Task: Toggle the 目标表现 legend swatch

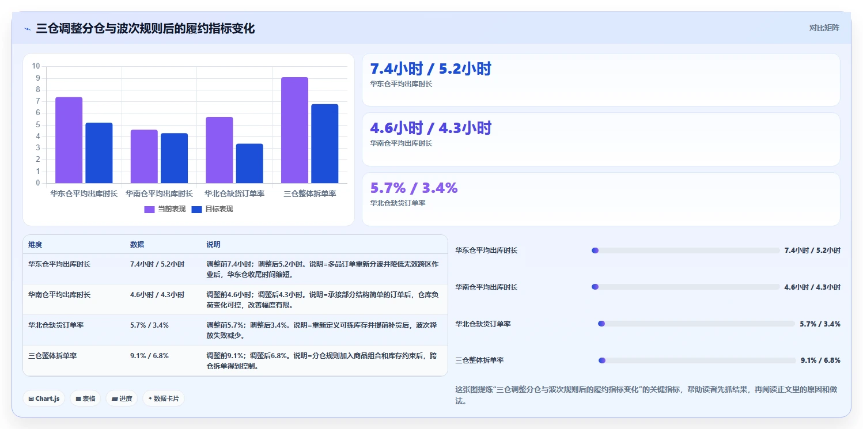Action: [196, 209]
